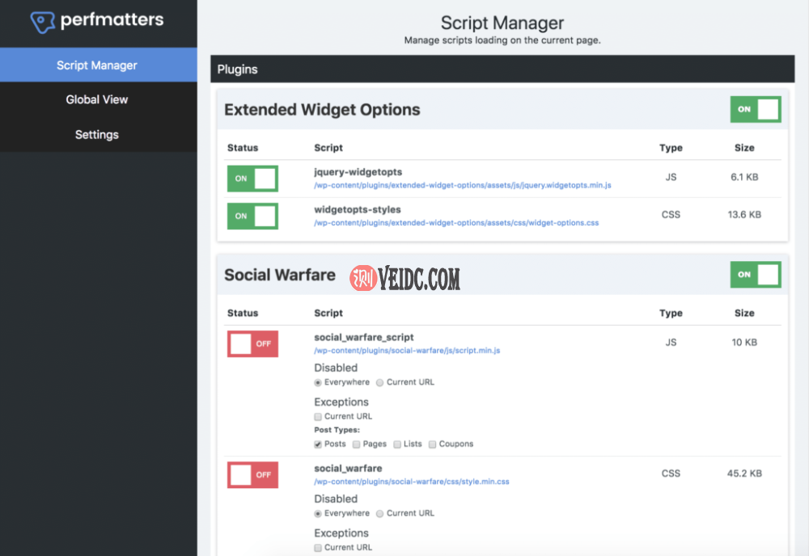Toggle Social Warfare plugin switch
Screen dimensions: 809x556
coord(755,275)
